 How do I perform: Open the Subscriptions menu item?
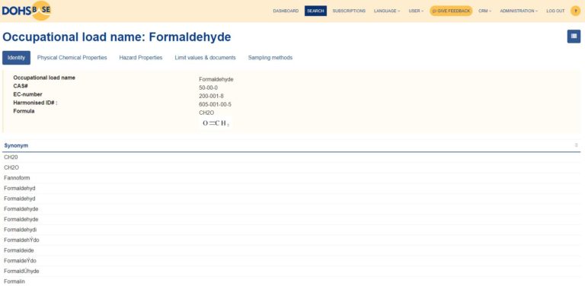coord(349,11)
